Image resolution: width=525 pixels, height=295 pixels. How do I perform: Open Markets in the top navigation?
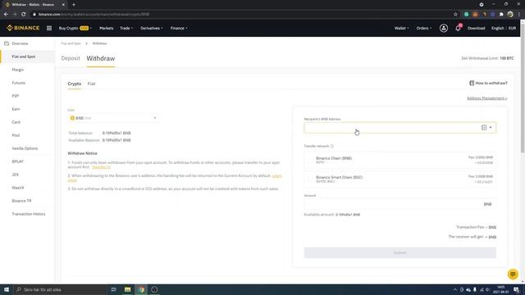click(x=106, y=29)
